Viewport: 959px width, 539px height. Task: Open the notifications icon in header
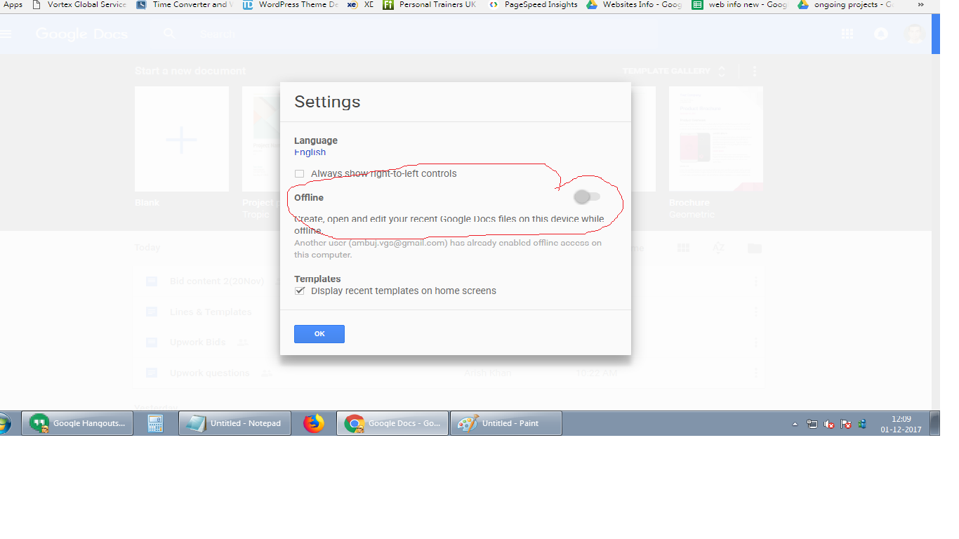(881, 34)
